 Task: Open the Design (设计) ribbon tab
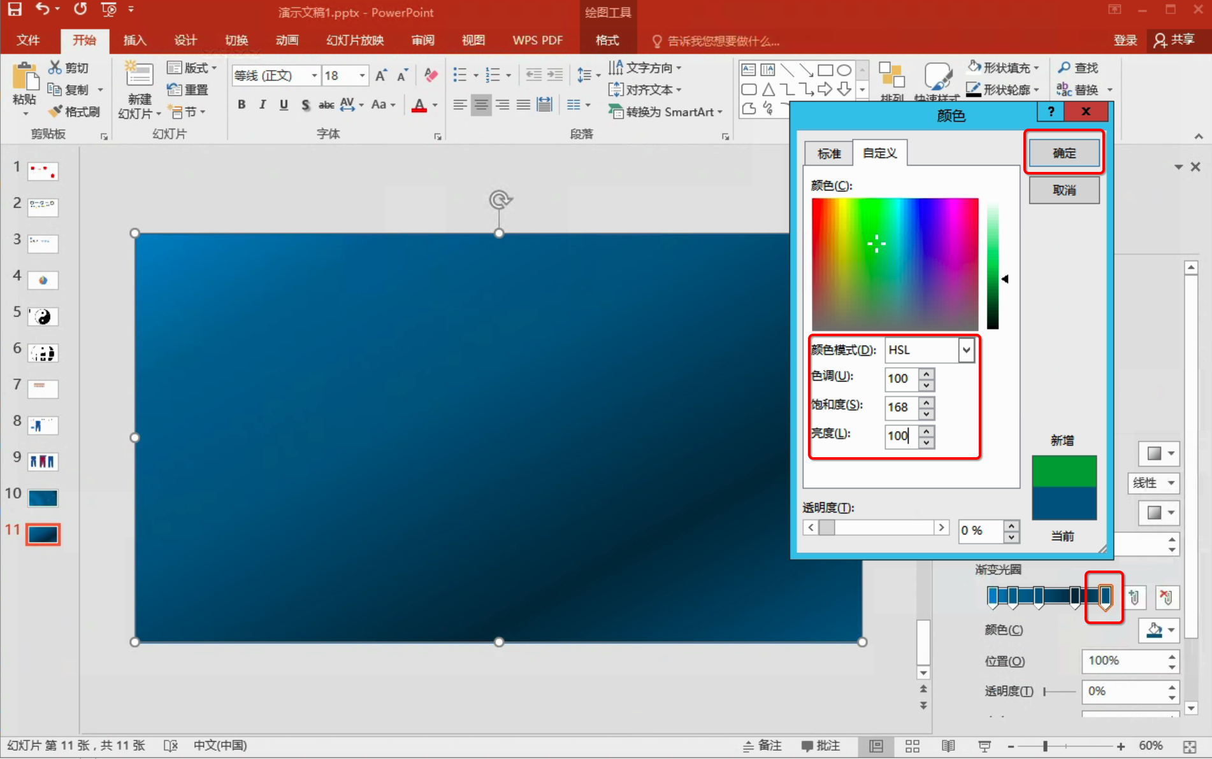[185, 40]
